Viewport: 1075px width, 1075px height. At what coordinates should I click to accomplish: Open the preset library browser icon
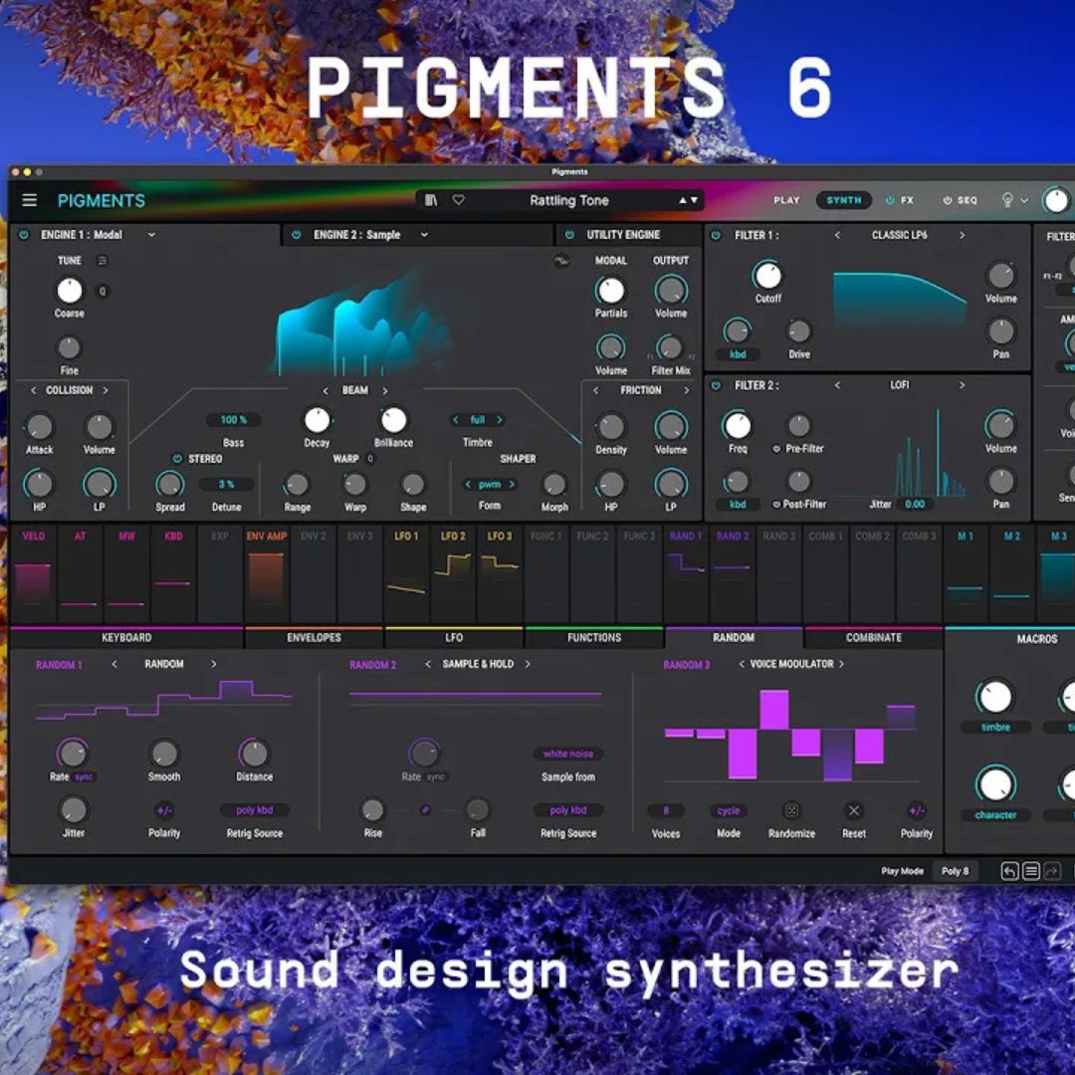(x=431, y=200)
